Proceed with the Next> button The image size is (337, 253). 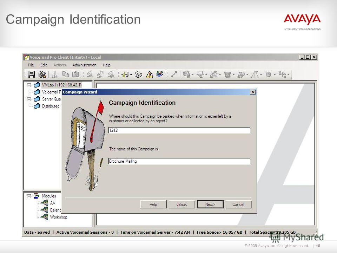pos(210,205)
